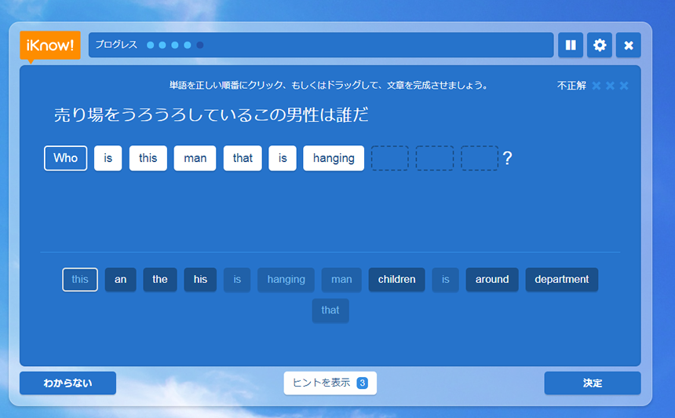Select the word 'around' from word bank
This screenshot has width=675, height=418.
492,280
